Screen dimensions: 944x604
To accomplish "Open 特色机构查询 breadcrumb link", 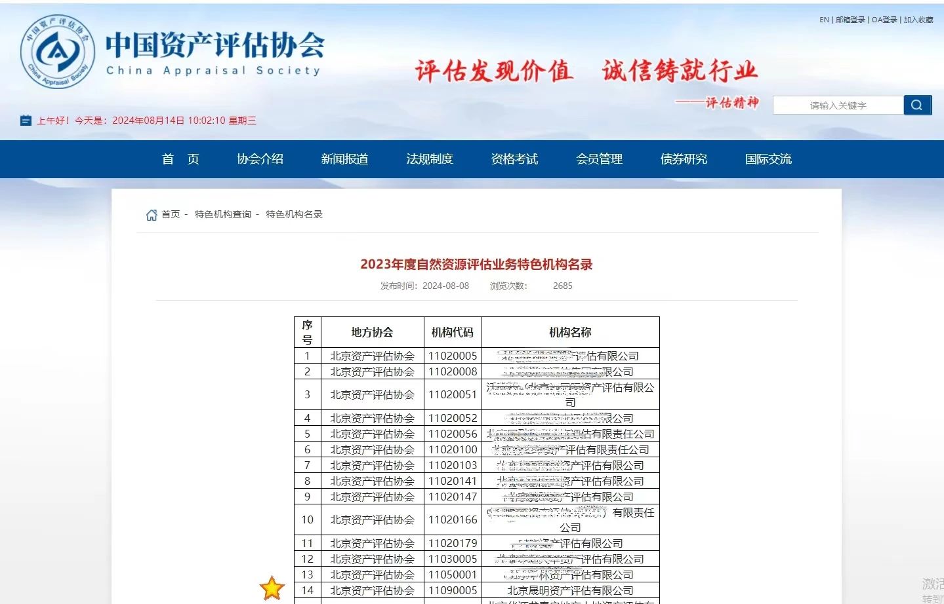I will click(x=223, y=214).
